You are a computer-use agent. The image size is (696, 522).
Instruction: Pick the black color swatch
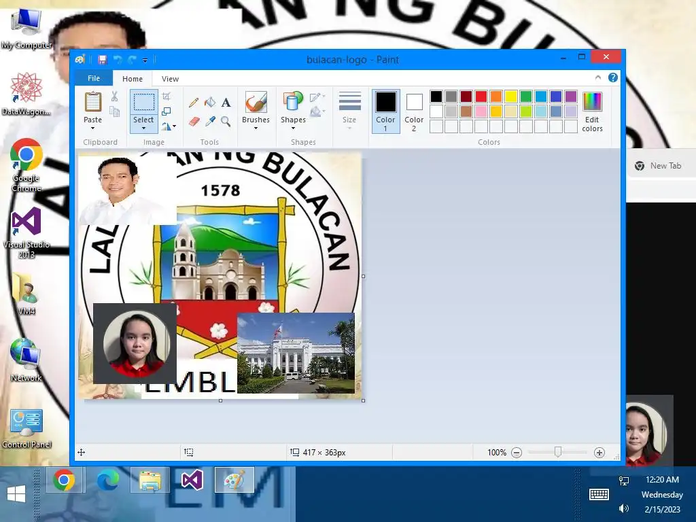(x=436, y=97)
